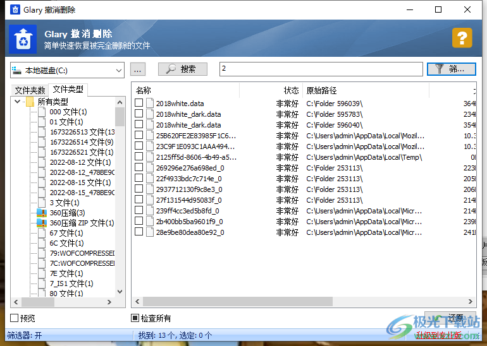Click file icon next to 6C 文件(1)
Screen dimensions: 487x346
click(x=42, y=243)
